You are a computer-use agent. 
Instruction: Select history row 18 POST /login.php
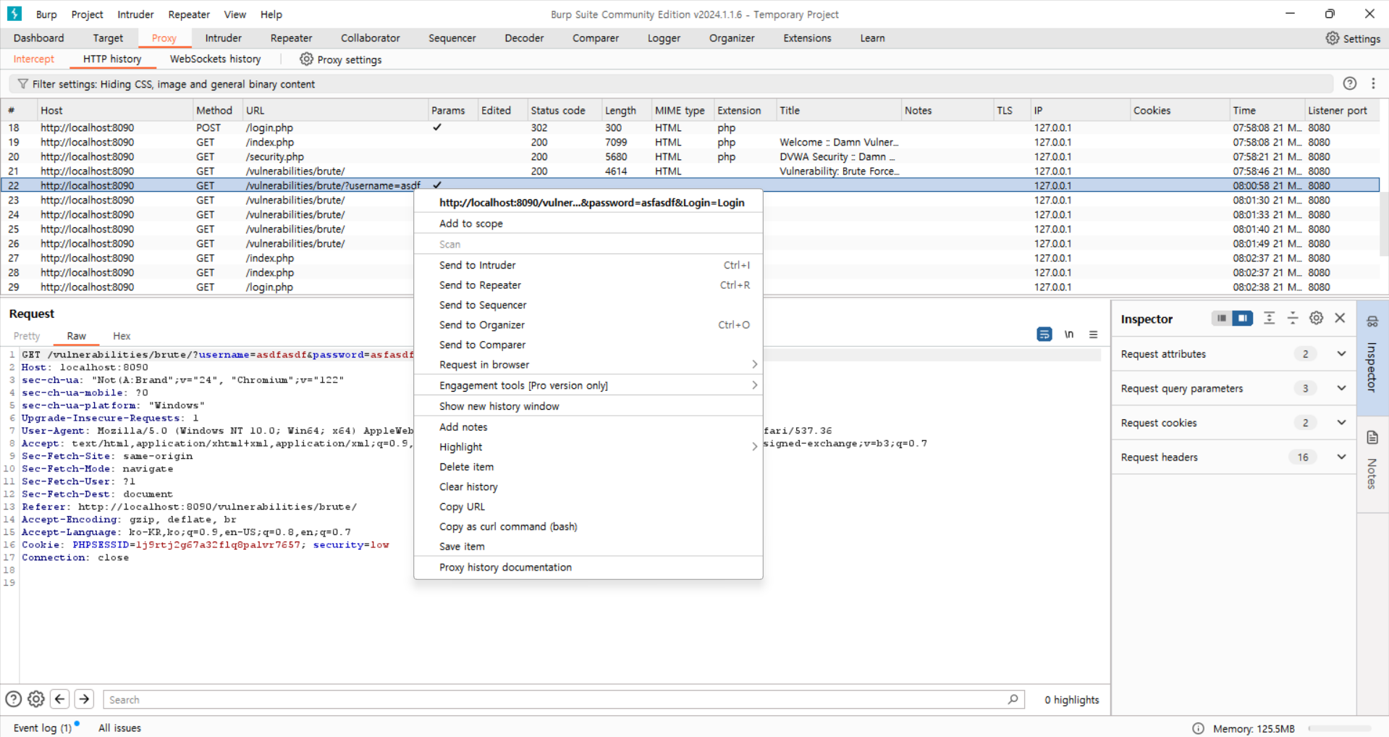coord(690,128)
